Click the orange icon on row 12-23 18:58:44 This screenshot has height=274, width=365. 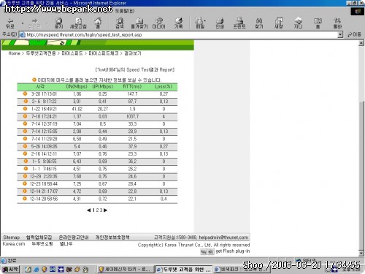pyautogui.click(x=25, y=183)
